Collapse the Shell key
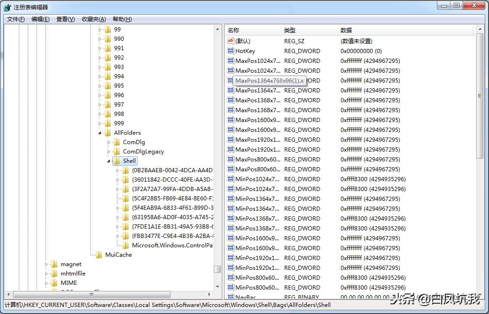 [109, 161]
